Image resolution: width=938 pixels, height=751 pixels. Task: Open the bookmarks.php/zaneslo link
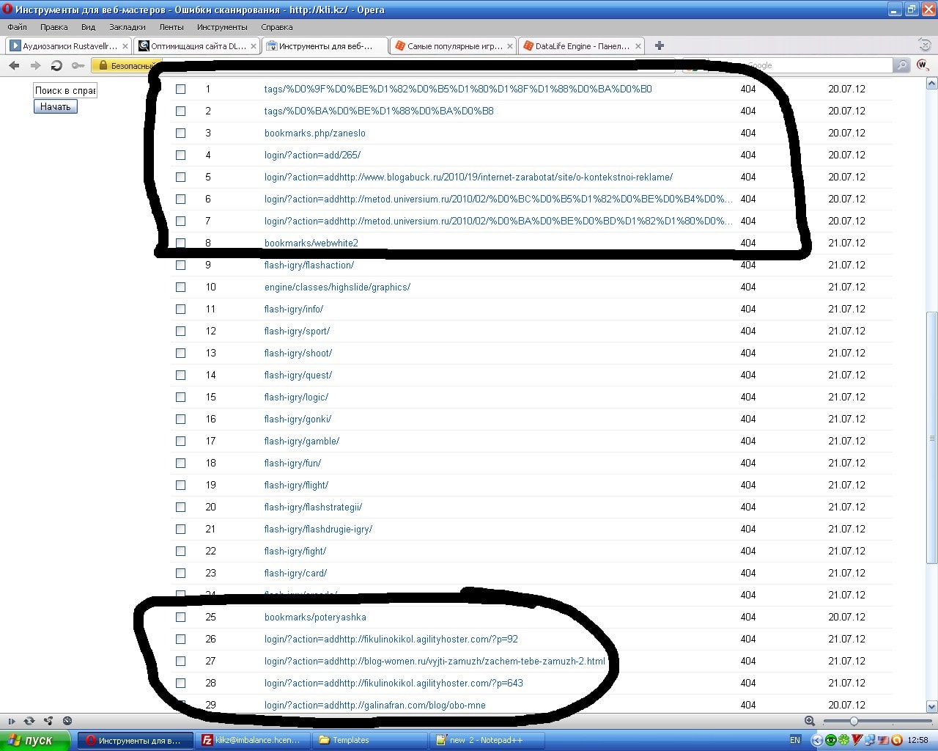click(x=314, y=133)
